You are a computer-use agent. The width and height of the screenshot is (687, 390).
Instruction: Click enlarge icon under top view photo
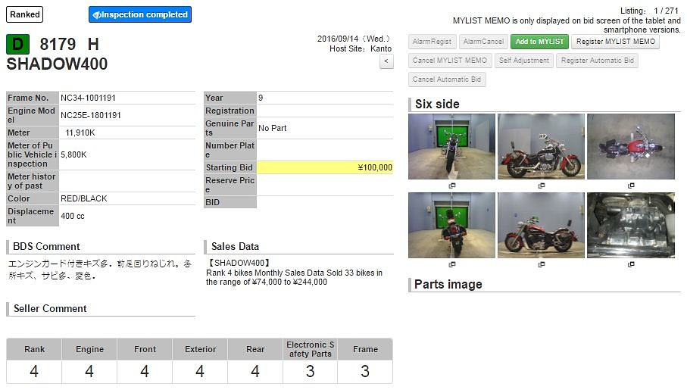click(631, 186)
